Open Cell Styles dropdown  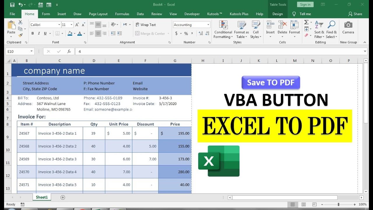point(256,30)
